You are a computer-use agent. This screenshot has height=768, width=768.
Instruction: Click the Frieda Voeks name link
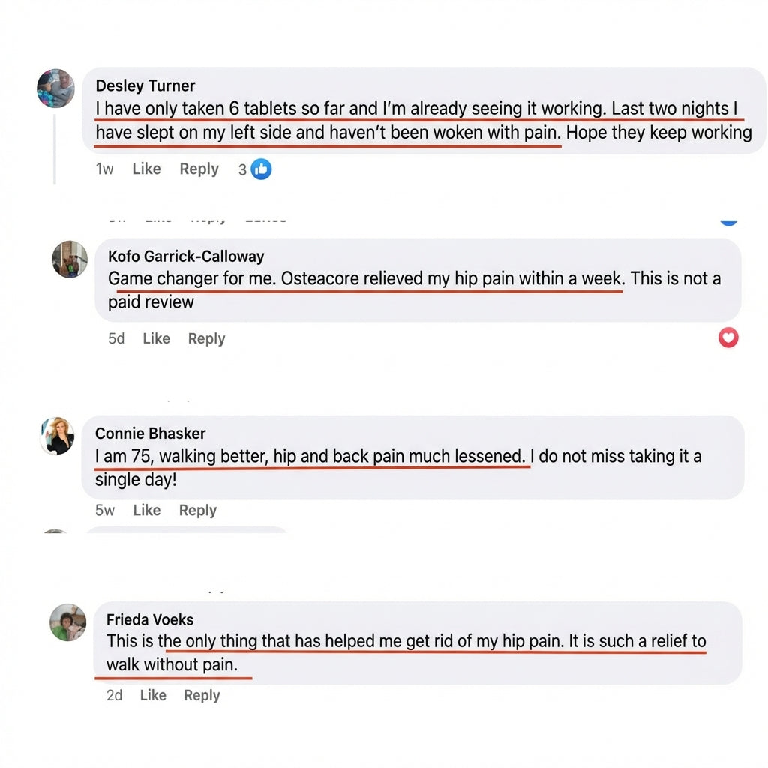point(150,620)
